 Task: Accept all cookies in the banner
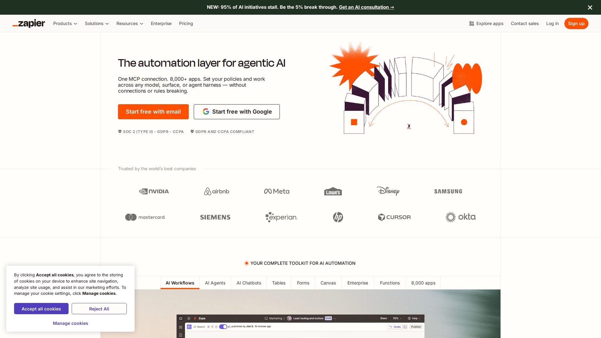[x=41, y=309]
